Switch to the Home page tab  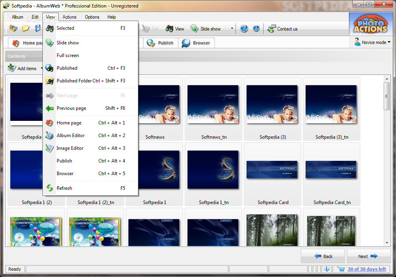pos(25,43)
